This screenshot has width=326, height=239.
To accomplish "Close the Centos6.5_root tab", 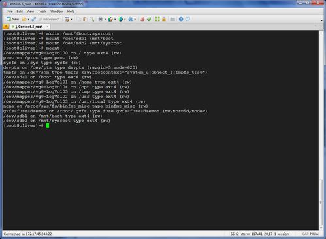I will [x=47, y=27].
